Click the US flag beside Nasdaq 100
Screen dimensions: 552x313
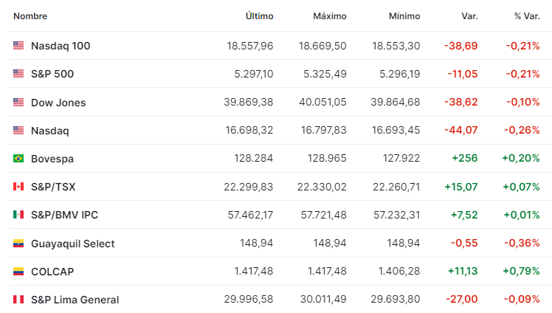pyautogui.click(x=18, y=46)
